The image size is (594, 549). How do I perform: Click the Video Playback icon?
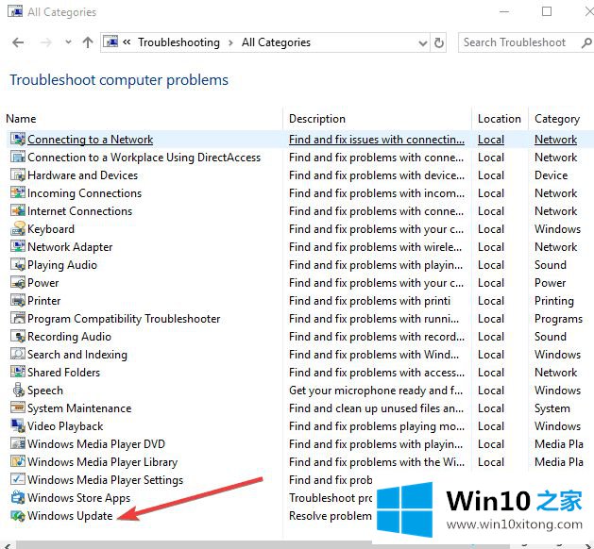coord(18,425)
